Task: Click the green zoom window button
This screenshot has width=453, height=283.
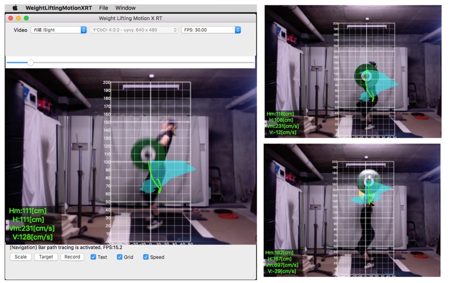Action: pyautogui.click(x=26, y=18)
